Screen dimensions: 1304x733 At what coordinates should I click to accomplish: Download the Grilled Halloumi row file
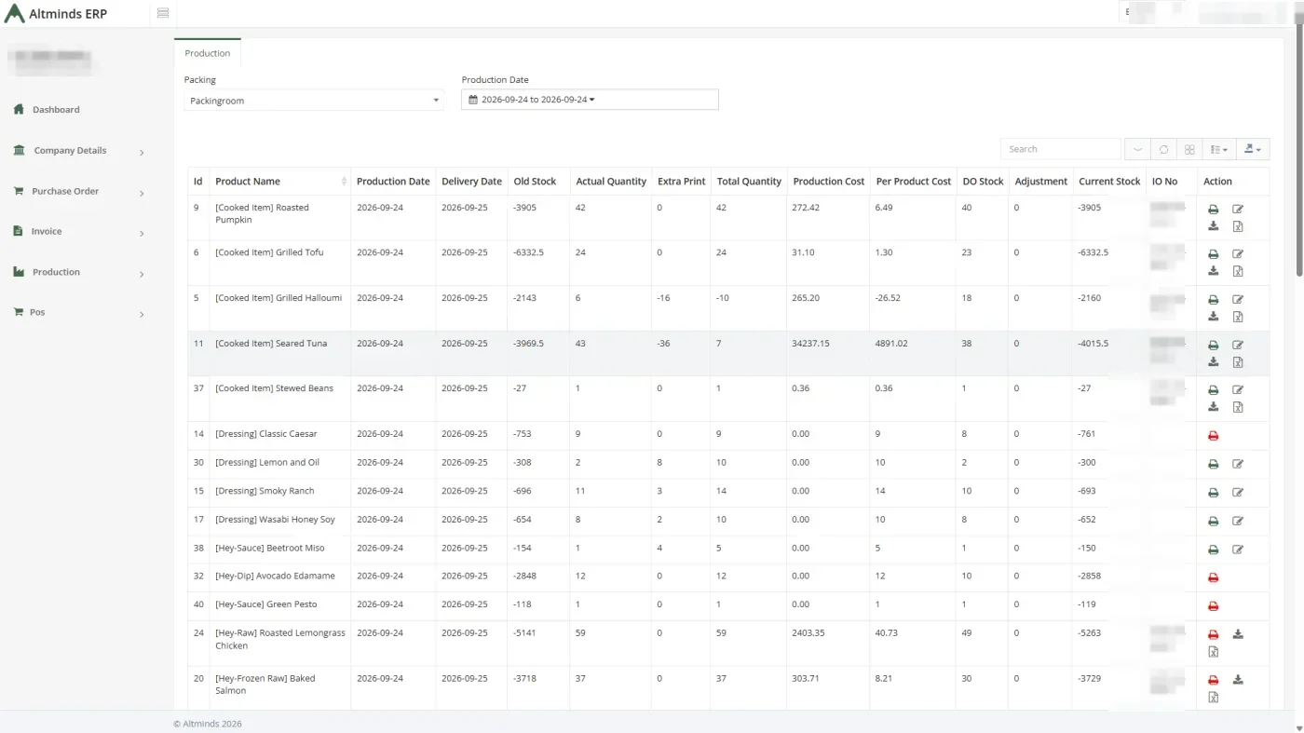[1213, 317]
